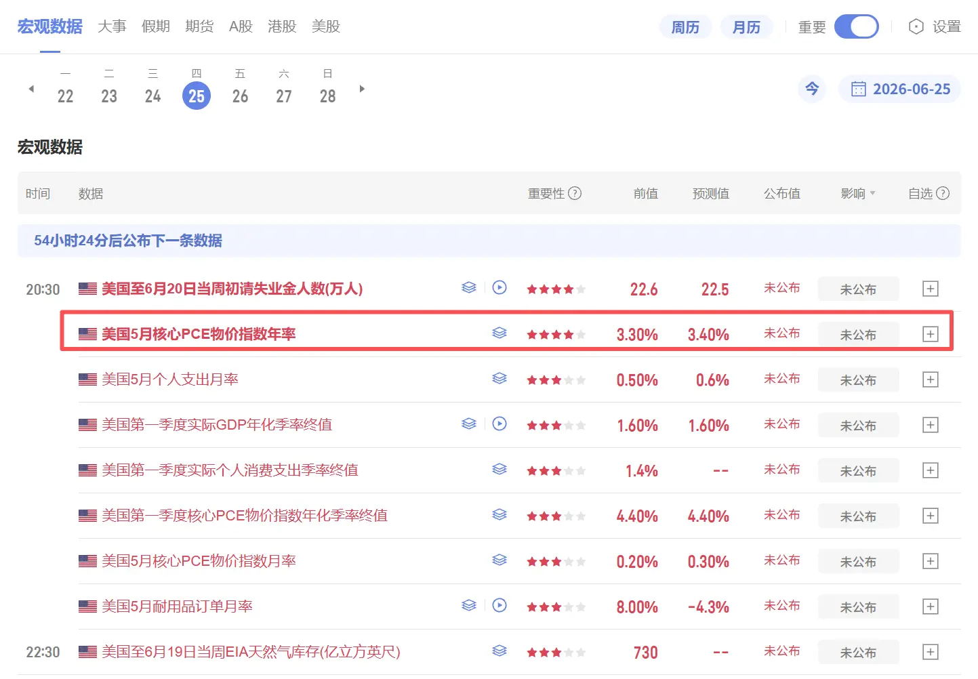The height and width of the screenshot is (679, 978).
Task: Switch to 港股 tab
Action: pos(282,26)
